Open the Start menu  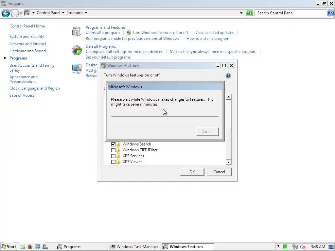pyautogui.click(x=9, y=247)
